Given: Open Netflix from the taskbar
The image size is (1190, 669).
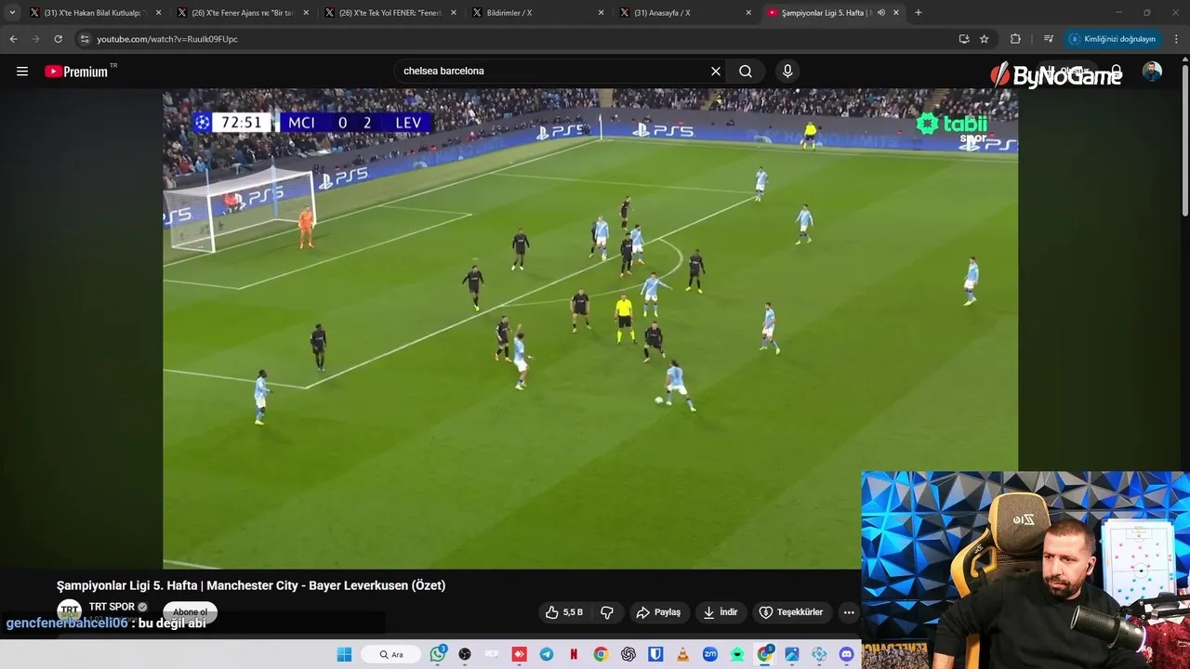Looking at the screenshot, I should pos(574,654).
